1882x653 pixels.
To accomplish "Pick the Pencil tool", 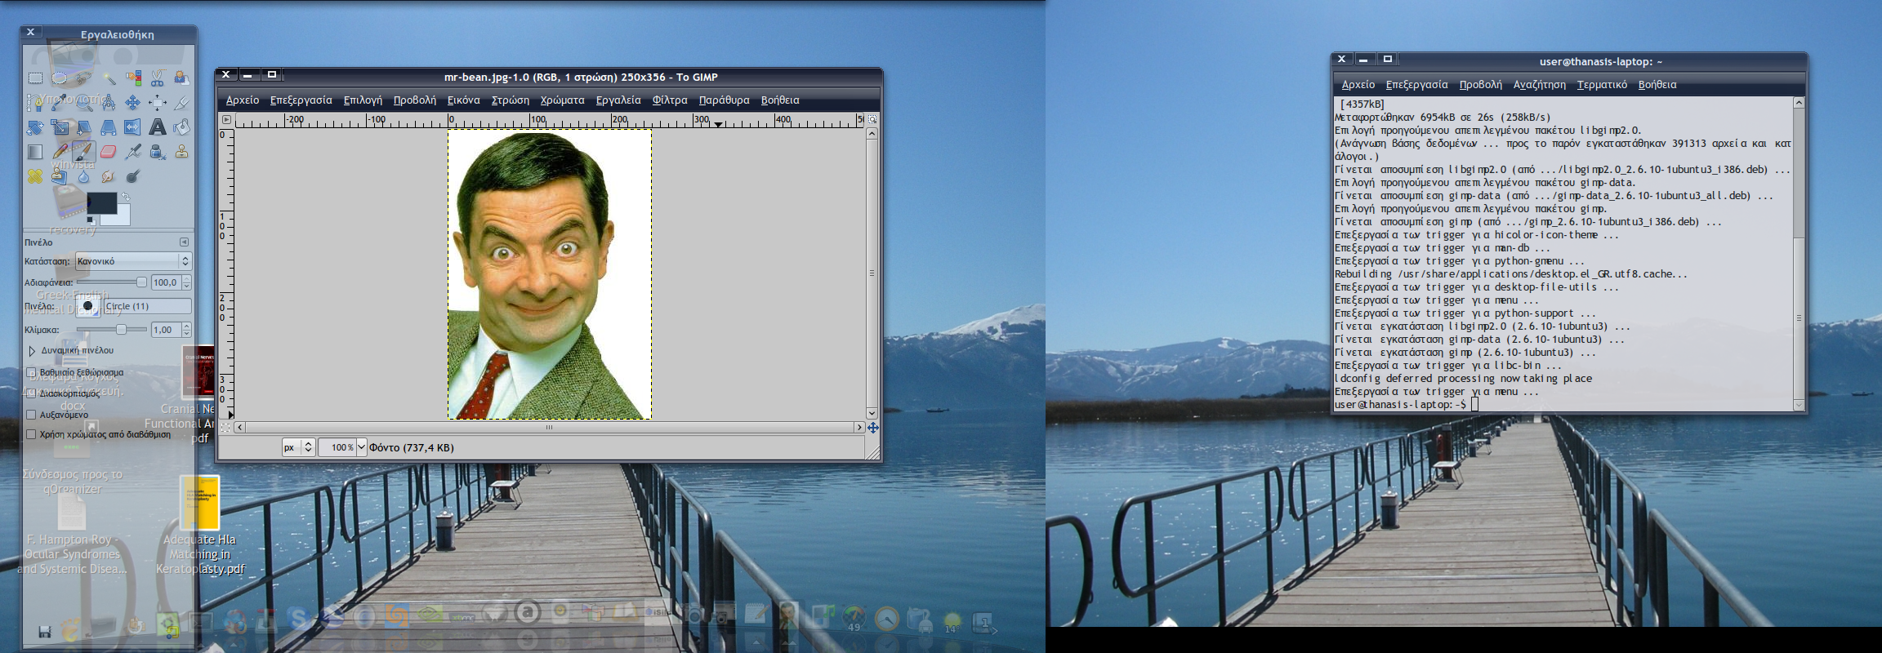I will click(x=60, y=152).
